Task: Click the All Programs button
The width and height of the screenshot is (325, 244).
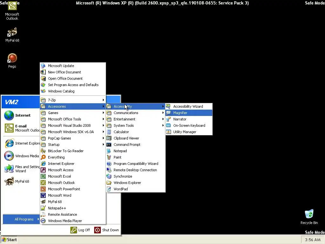Action: coord(21,219)
